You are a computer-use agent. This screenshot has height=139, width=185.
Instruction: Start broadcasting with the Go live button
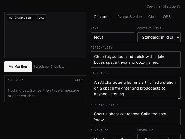pyautogui.click(x=18, y=67)
